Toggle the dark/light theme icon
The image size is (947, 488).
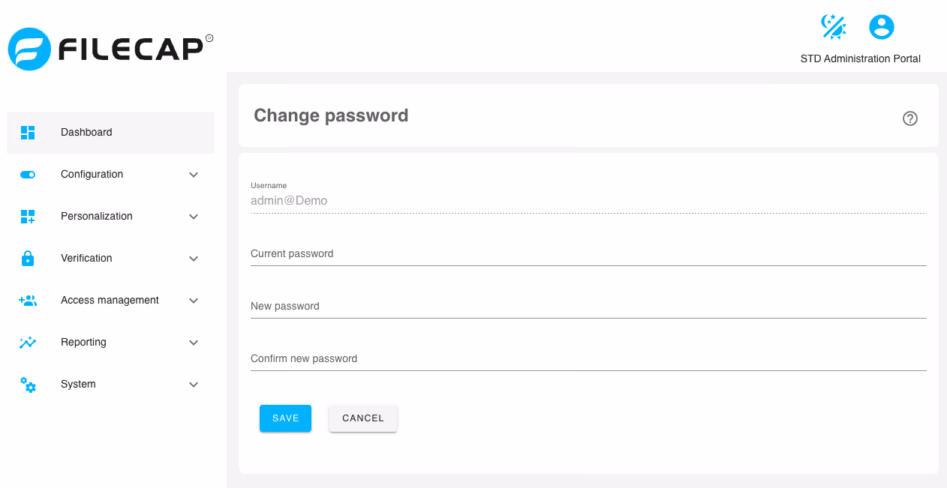(834, 27)
